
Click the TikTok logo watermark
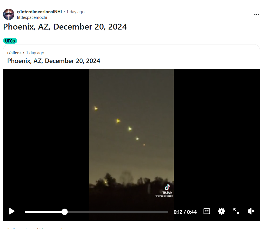point(167,189)
